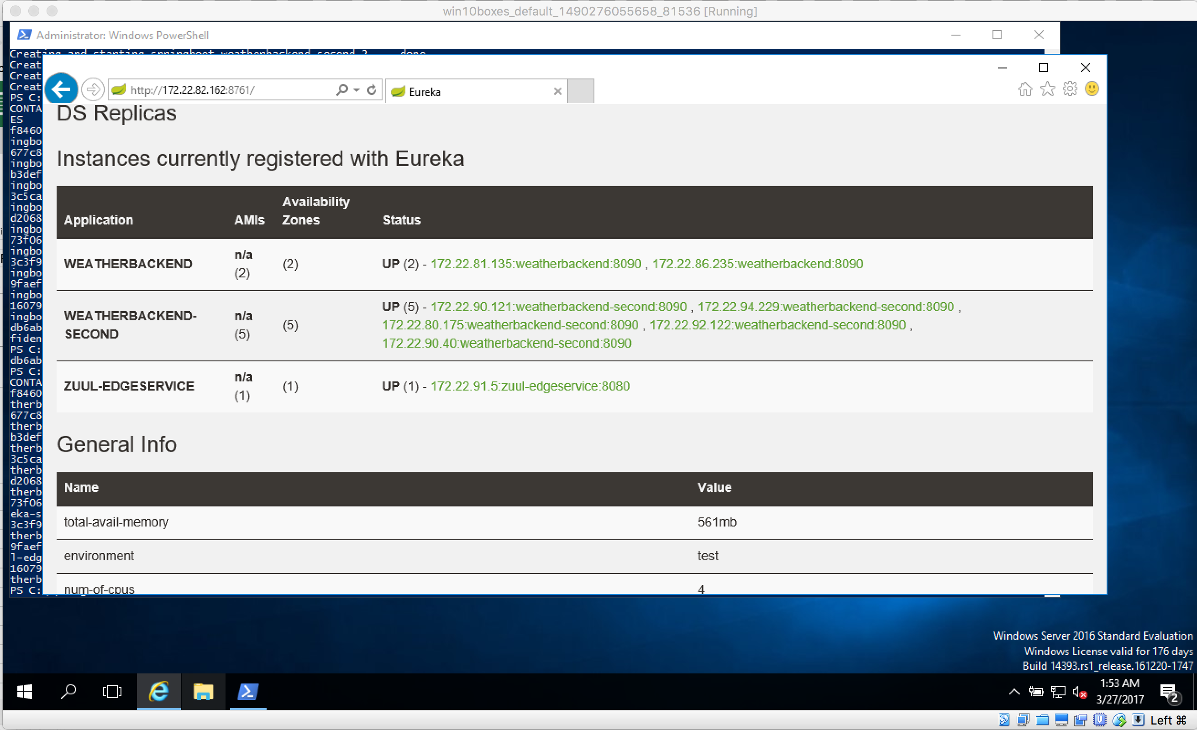Open favorites star icon
This screenshot has height=730, width=1197.
[1047, 89]
